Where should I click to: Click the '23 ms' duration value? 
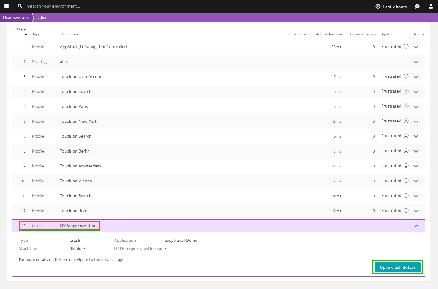point(336,47)
